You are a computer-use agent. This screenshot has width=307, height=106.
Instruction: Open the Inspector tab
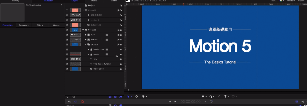48,1
